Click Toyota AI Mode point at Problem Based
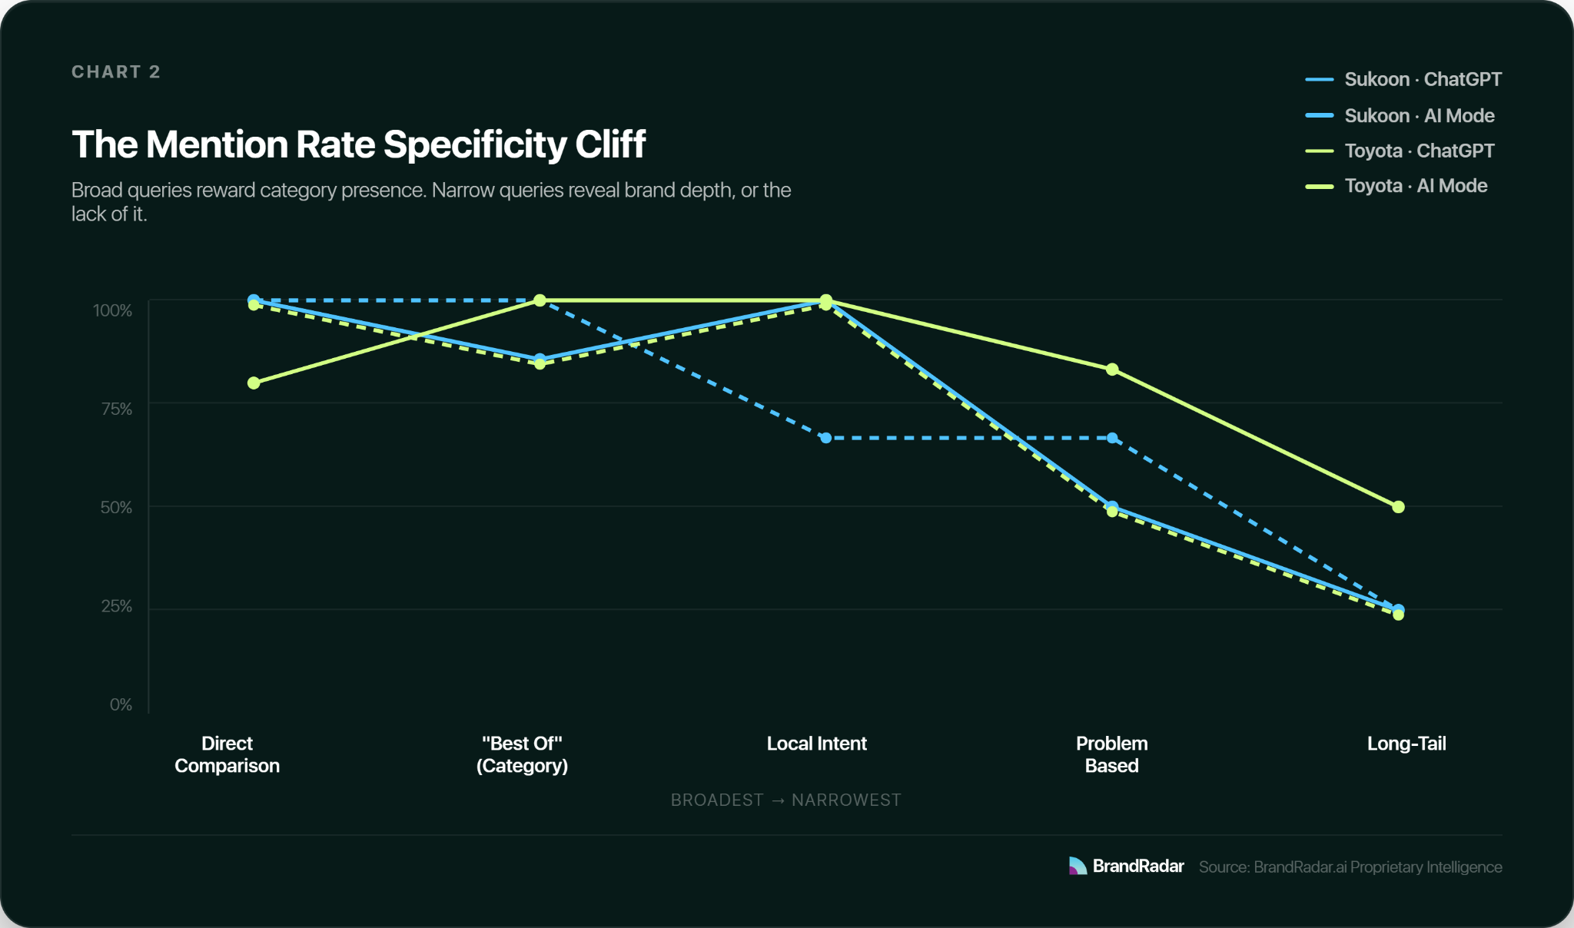Viewport: 1574px width, 928px height. point(1112,370)
